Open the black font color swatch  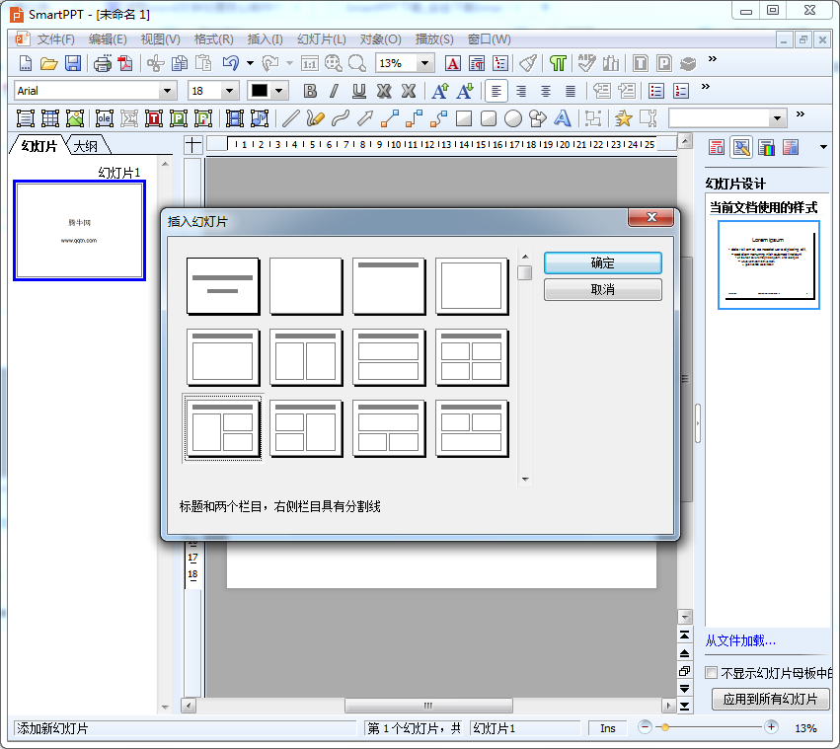(260, 91)
